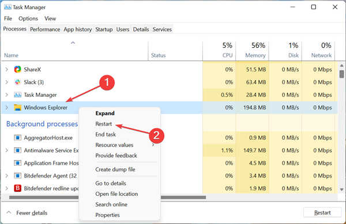Click the red Bitdefender redline icon
The height and width of the screenshot is (224, 346).
[17, 188]
